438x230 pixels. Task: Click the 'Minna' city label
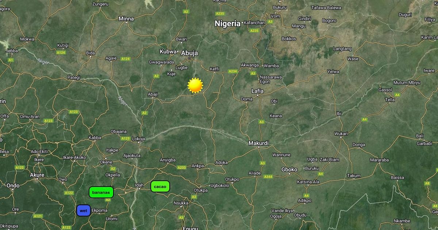click(x=126, y=19)
